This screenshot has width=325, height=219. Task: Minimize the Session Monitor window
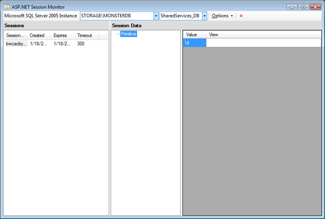(x=292, y=7)
